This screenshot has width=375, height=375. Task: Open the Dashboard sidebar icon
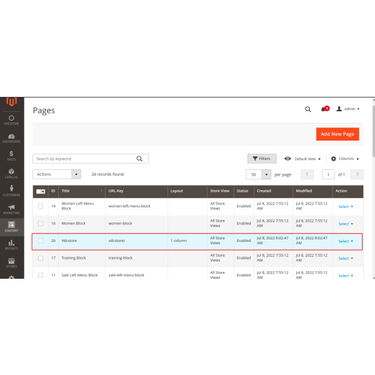[x=11, y=137]
